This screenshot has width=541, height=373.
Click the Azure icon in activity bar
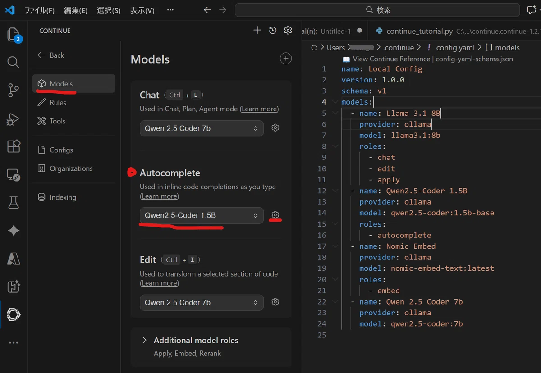click(x=14, y=259)
